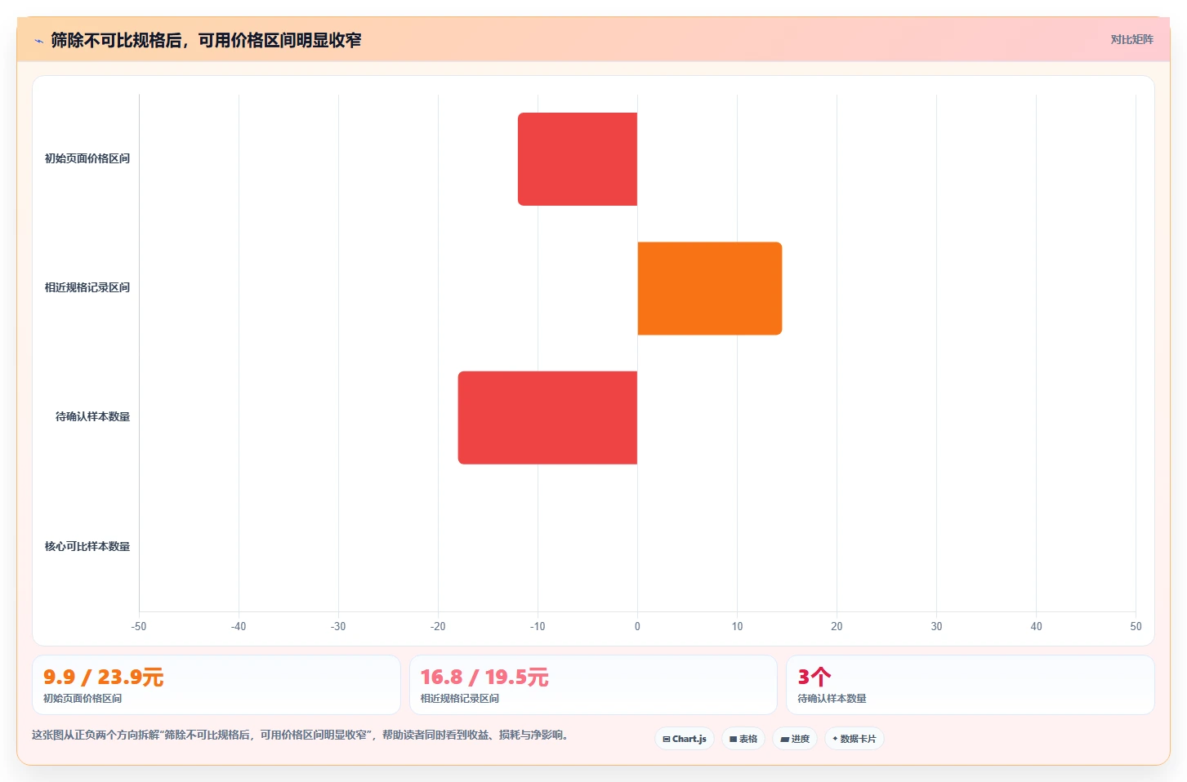Viewport: 1187px width, 782px height.
Task: Select the 数据卡片 chip
Action: pos(855,739)
